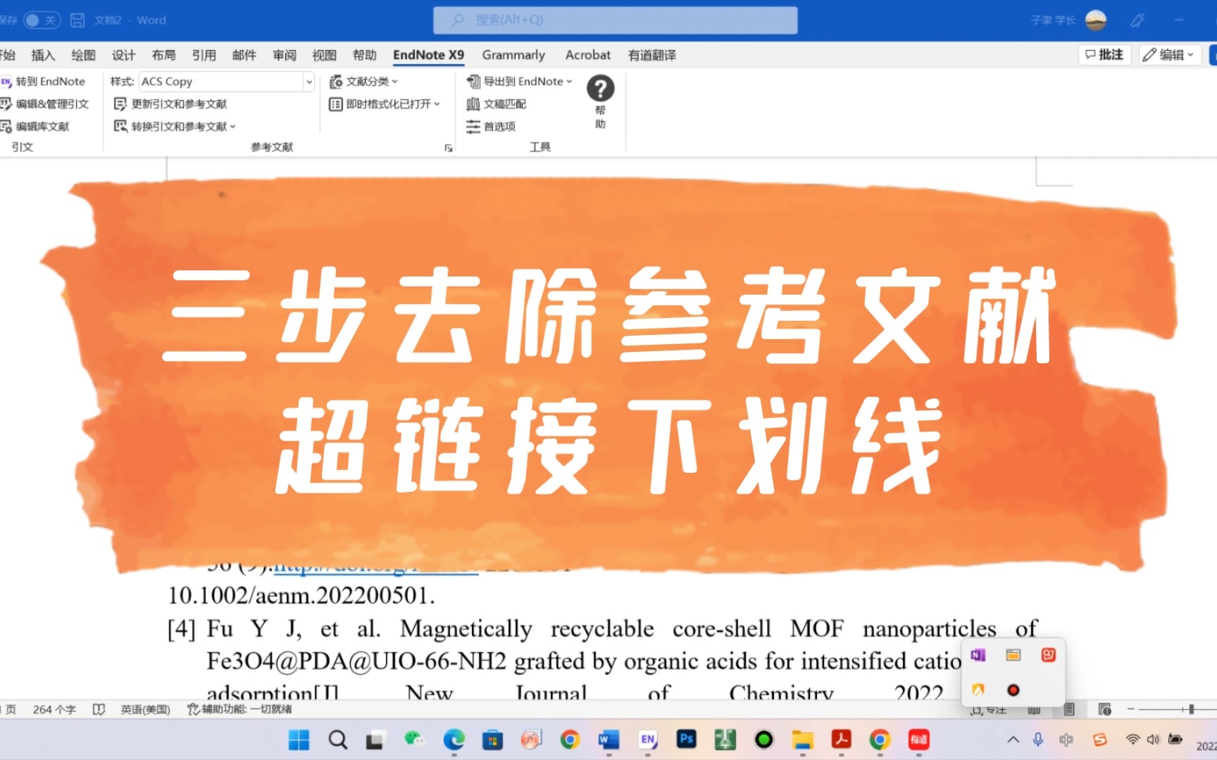1217x760 pixels.
Task: Open the 子聿学长 account avatar
Action: pos(1096,20)
